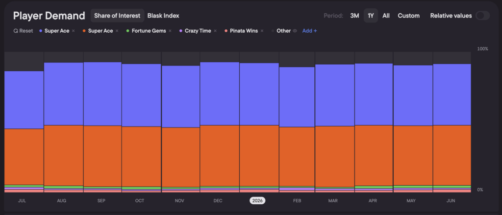Click the JUL label on the axis
The width and height of the screenshot is (502, 215).
click(22, 201)
